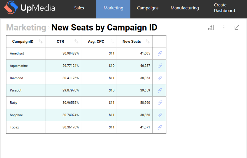Go to the Manufacturing tab

point(185,8)
